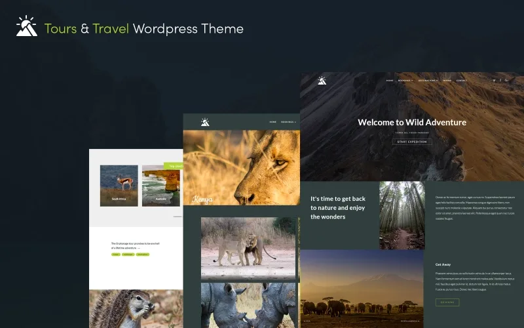
Task: Expand the Bookings dropdown on the Kenya page
Action: tap(288, 122)
